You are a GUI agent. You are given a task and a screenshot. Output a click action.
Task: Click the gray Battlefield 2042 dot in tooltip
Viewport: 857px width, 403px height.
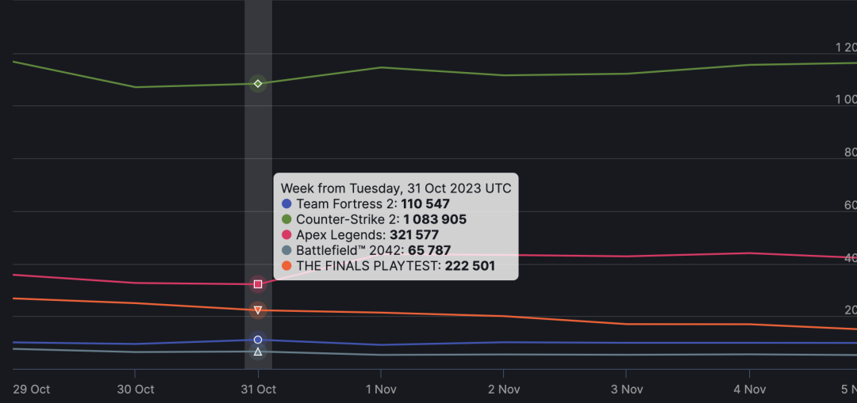click(x=287, y=250)
